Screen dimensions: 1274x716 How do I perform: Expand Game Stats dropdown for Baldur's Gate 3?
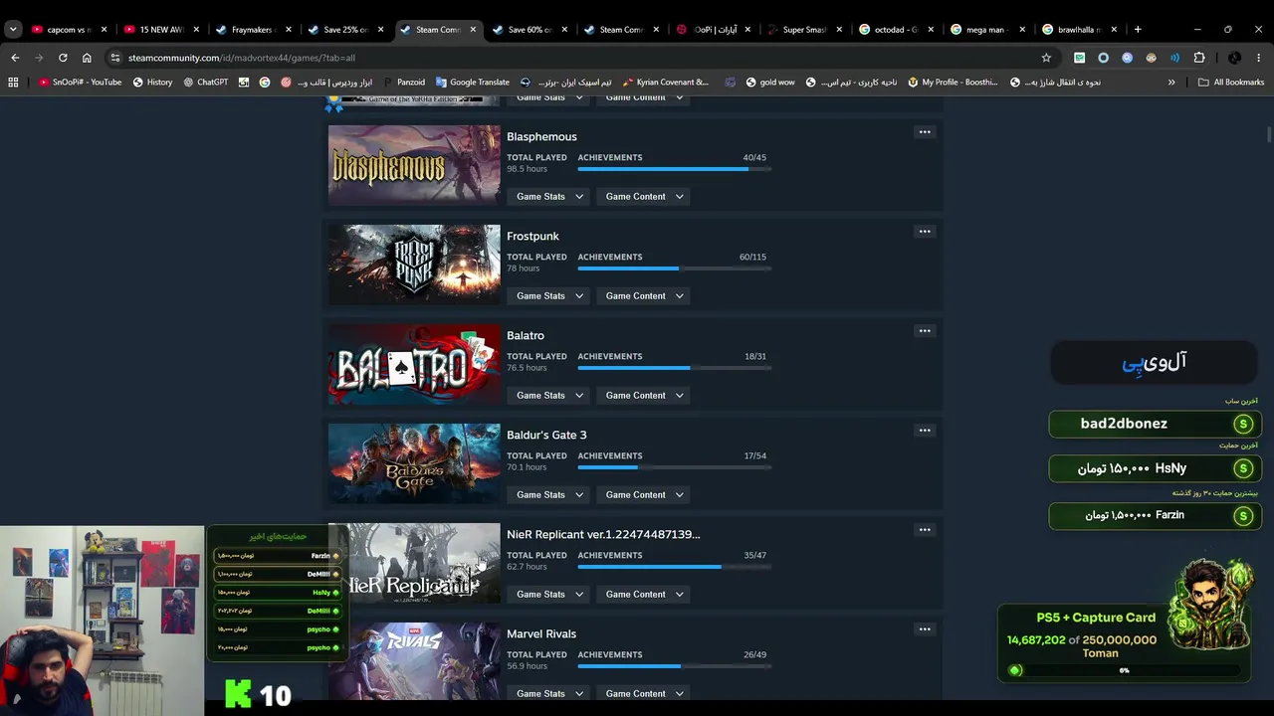pos(549,495)
